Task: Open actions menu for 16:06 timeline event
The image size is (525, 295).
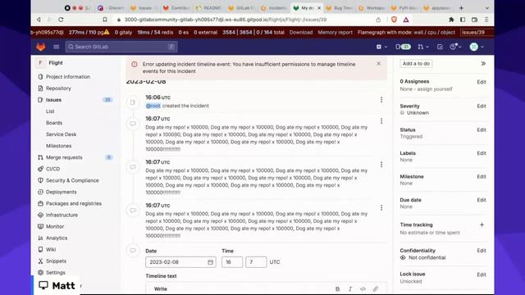Action: [381, 100]
